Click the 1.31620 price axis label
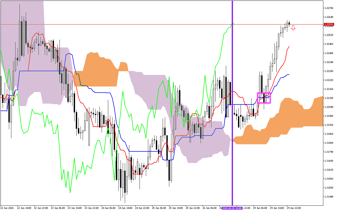The width and height of the screenshot is (337, 211). click(x=329, y=170)
